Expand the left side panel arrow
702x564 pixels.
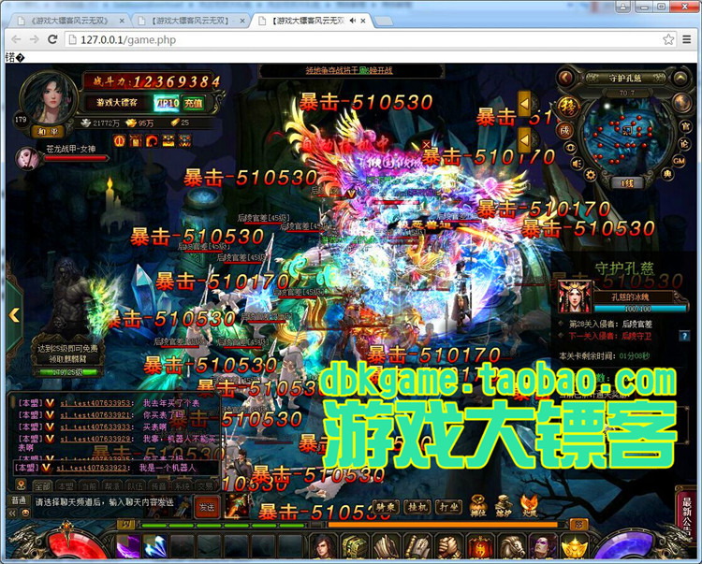pyautogui.click(x=14, y=315)
